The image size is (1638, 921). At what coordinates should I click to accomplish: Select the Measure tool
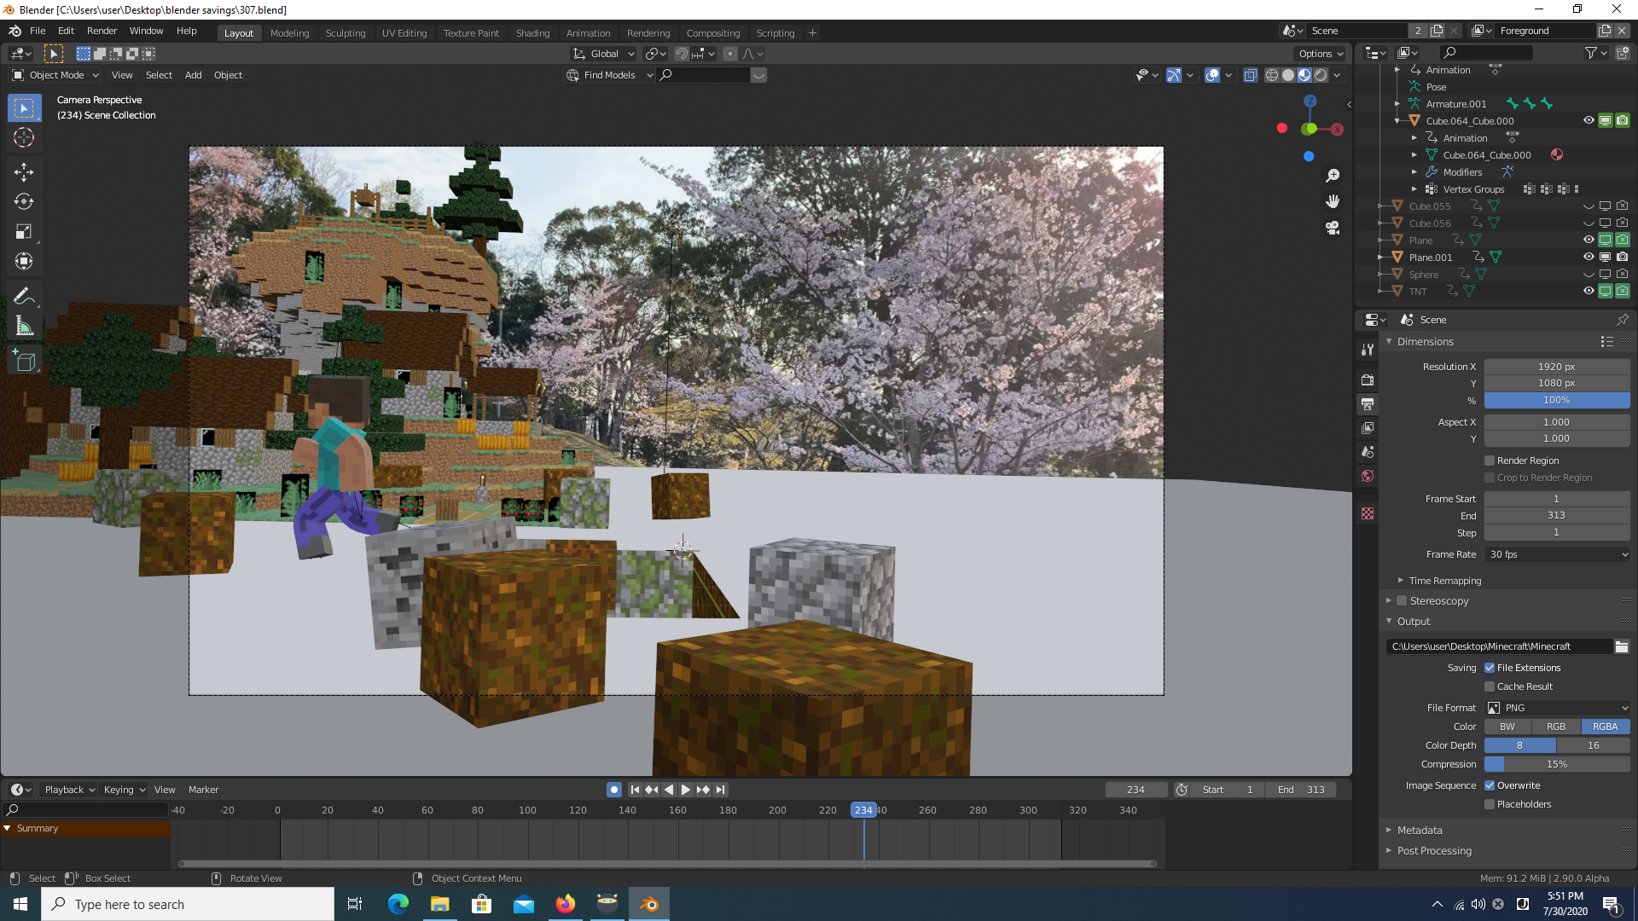[x=24, y=327]
